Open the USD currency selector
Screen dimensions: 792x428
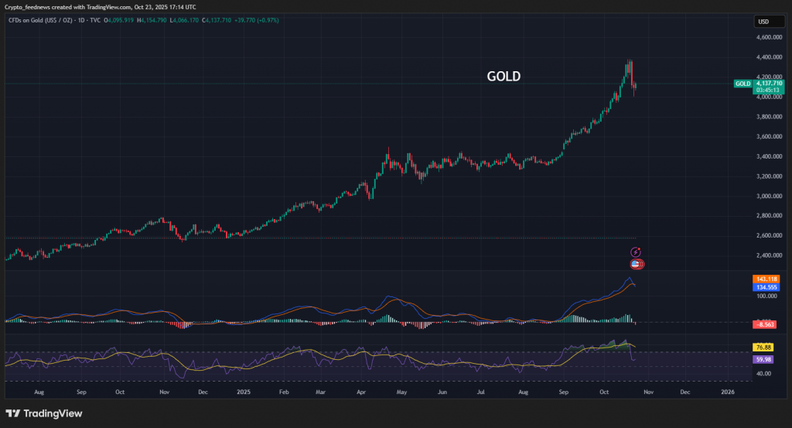click(x=769, y=21)
